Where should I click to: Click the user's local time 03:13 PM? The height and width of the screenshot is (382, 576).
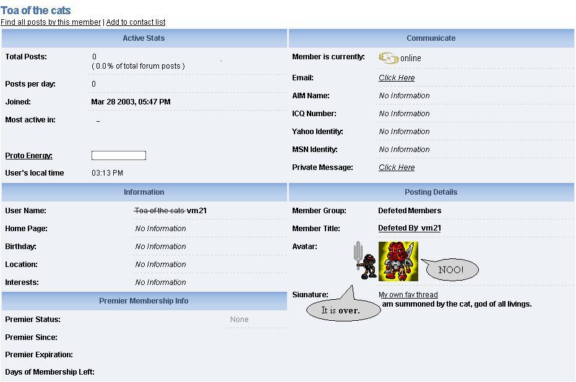107,173
